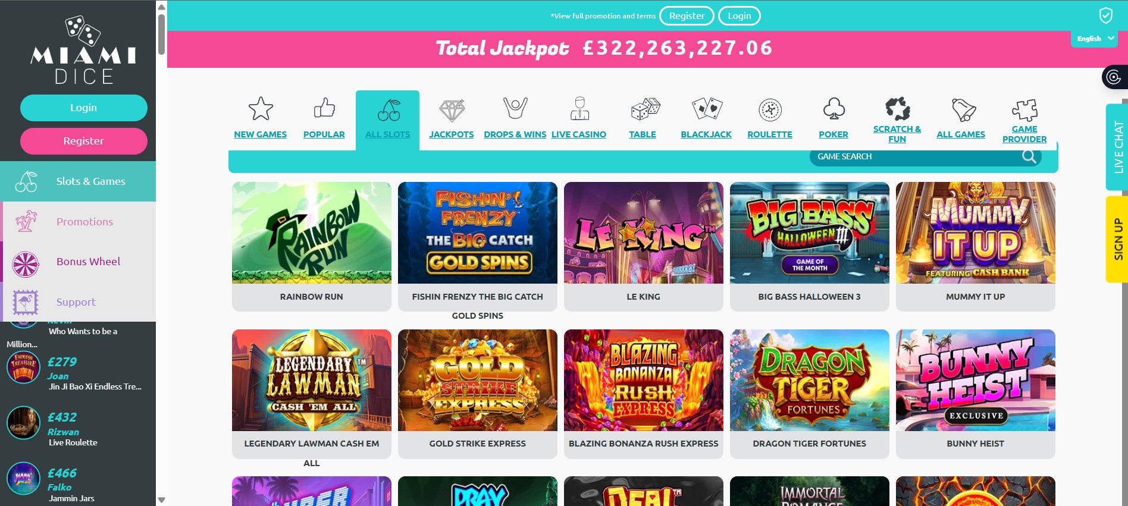1128x506 pixels.
Task: Select the Blackjack cards icon
Action: click(707, 109)
